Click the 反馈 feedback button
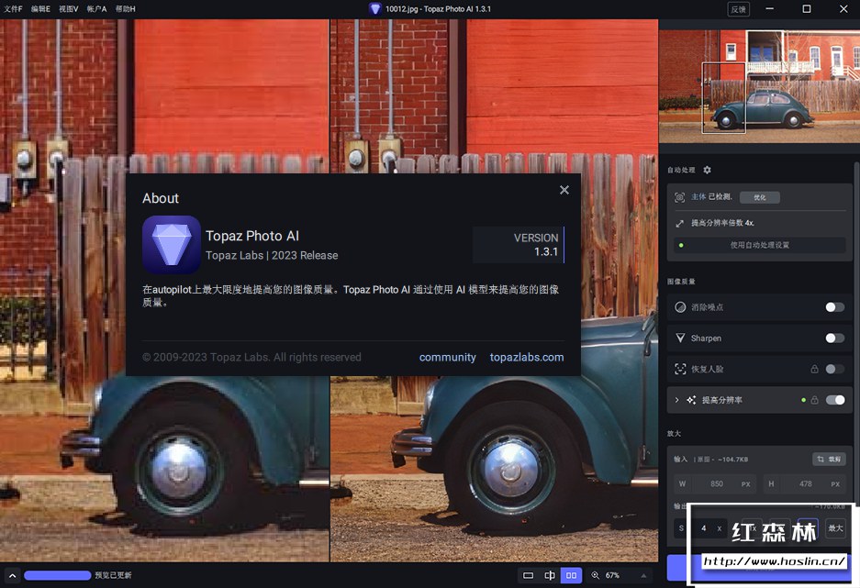The image size is (860, 588). pyautogui.click(x=738, y=9)
